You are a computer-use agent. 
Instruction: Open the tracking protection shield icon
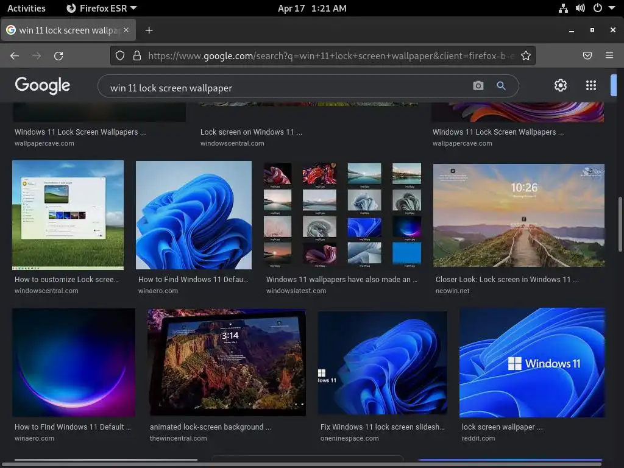click(x=120, y=55)
